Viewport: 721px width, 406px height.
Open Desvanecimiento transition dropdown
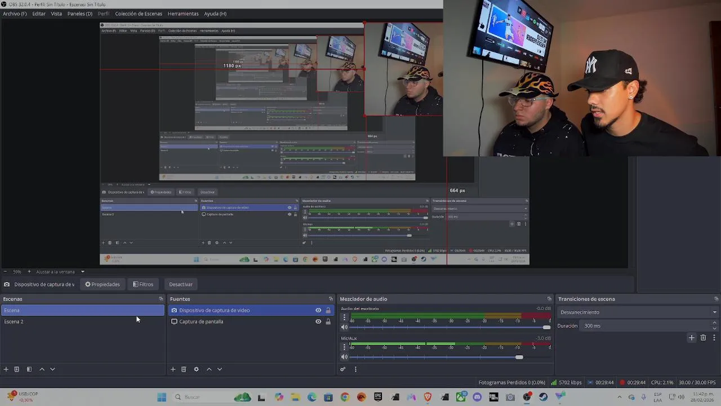pyautogui.click(x=638, y=312)
